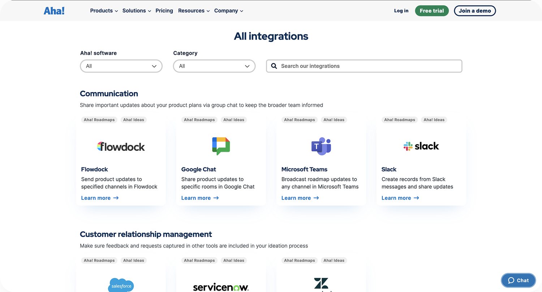Viewport: 542px width, 292px height.
Task: Click the arrow icon beside Google Chat Learn more
Action: [216, 198]
